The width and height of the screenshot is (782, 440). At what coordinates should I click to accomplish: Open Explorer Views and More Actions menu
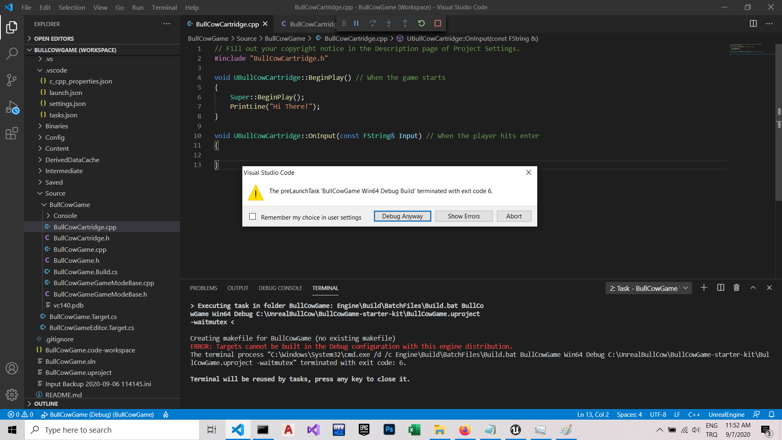[x=167, y=24]
